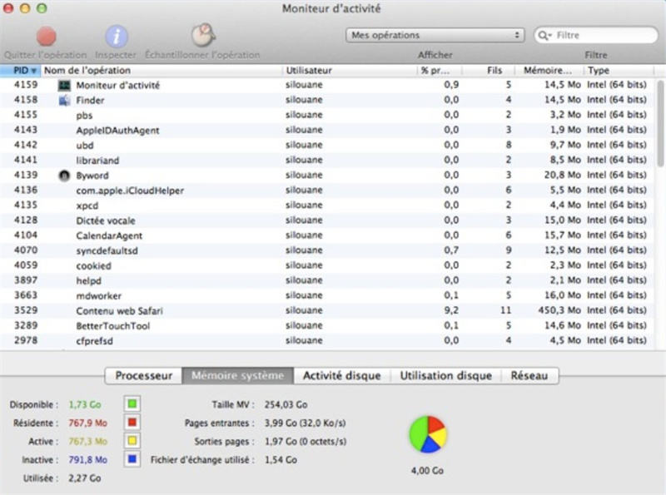Click the process list vertical scrollbar

point(660,123)
